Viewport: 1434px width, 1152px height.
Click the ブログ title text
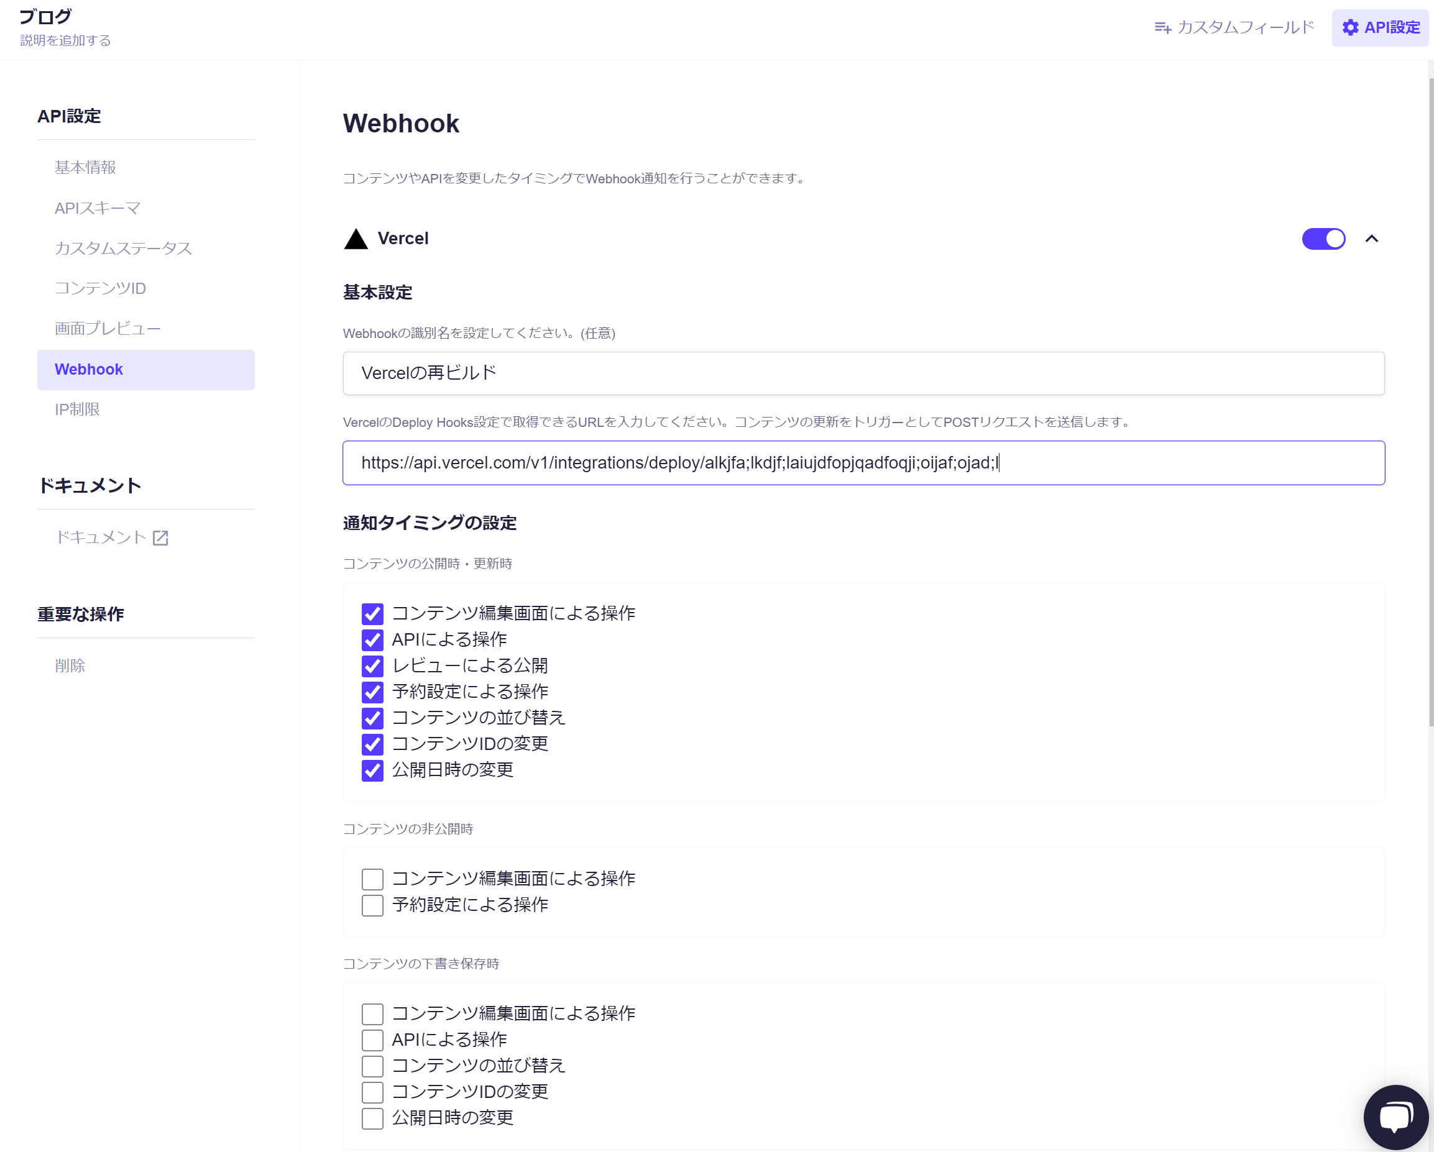pyautogui.click(x=45, y=16)
